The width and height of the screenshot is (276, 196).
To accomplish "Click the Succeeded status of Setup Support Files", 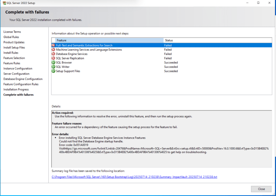I will pos(171,71).
